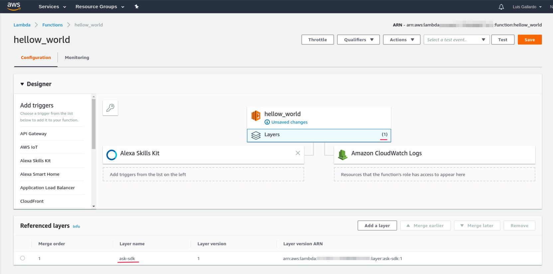The image size is (553, 274).
Task: Click the Alexa Skills Kit trigger card
Action: tap(203, 155)
